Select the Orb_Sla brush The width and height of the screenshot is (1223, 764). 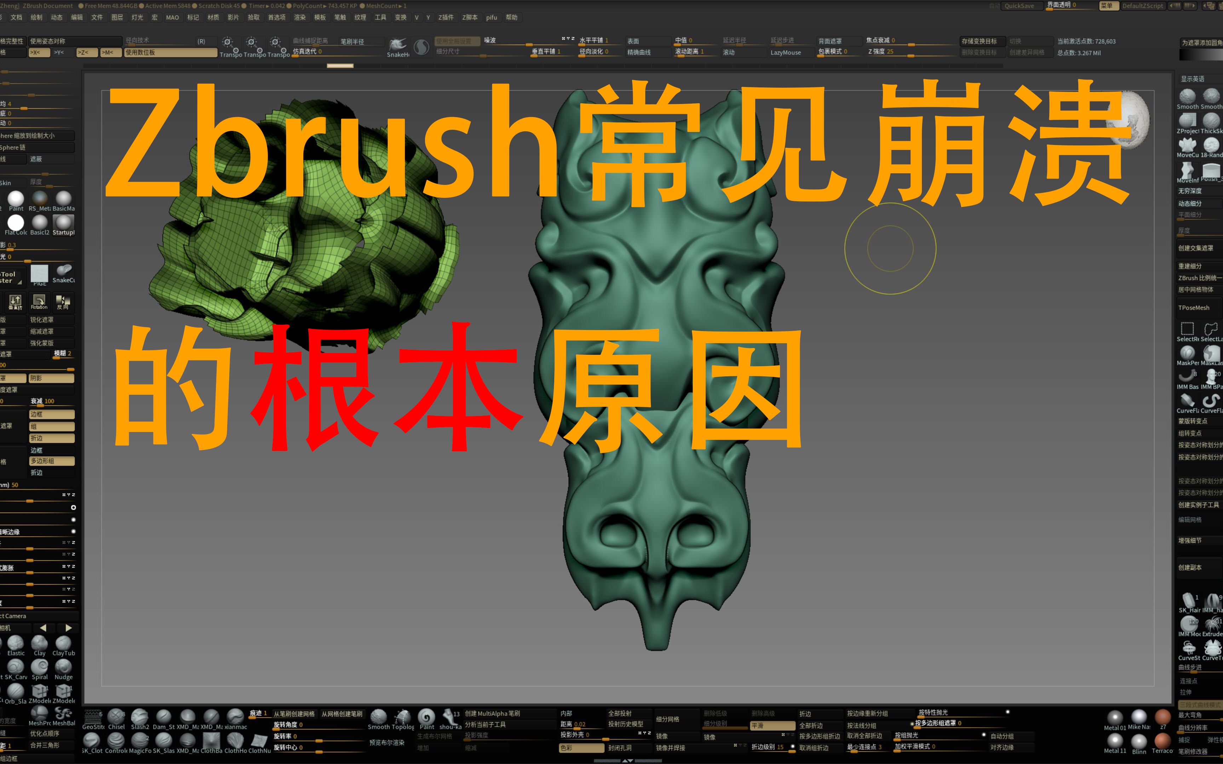pyautogui.click(x=15, y=693)
